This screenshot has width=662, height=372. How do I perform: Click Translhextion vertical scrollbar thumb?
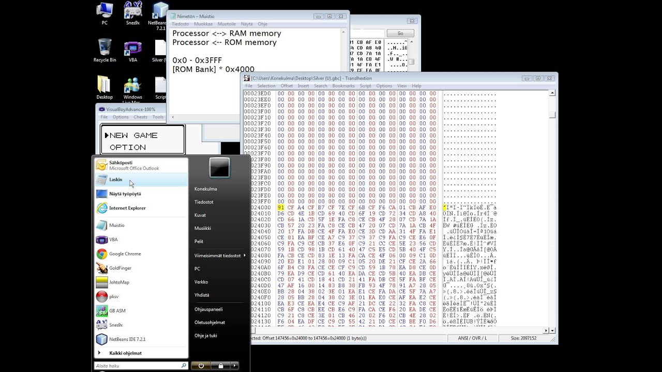pyautogui.click(x=552, y=115)
